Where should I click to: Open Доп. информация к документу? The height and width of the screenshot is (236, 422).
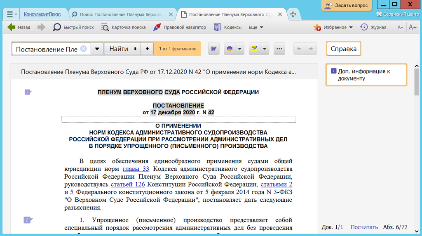tap(366, 75)
